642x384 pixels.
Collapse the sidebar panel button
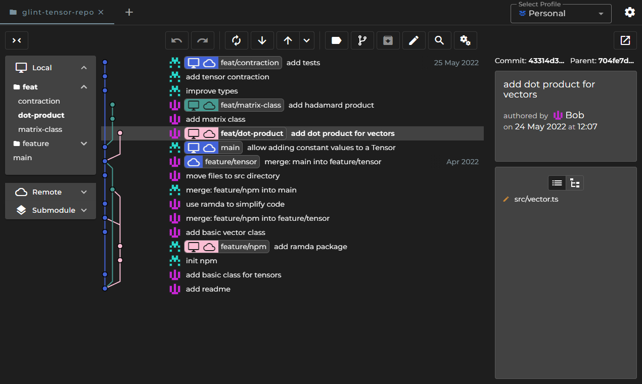tap(17, 40)
